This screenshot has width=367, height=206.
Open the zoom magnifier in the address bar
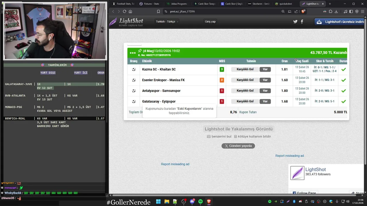[x=283, y=11]
